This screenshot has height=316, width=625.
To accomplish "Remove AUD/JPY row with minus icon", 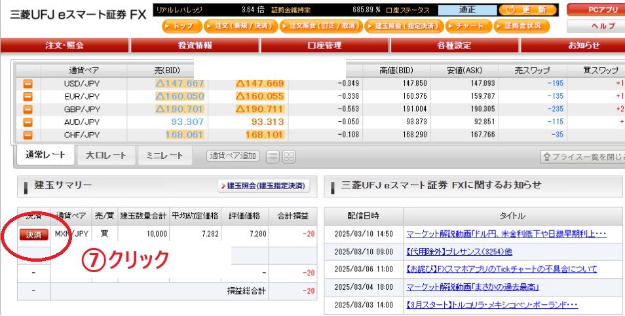I will [x=28, y=122].
